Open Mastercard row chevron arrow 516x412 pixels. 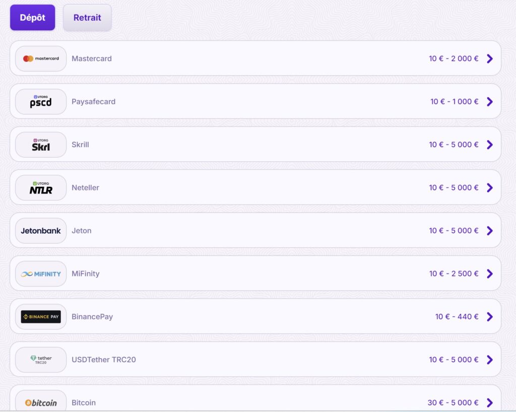[490, 58]
